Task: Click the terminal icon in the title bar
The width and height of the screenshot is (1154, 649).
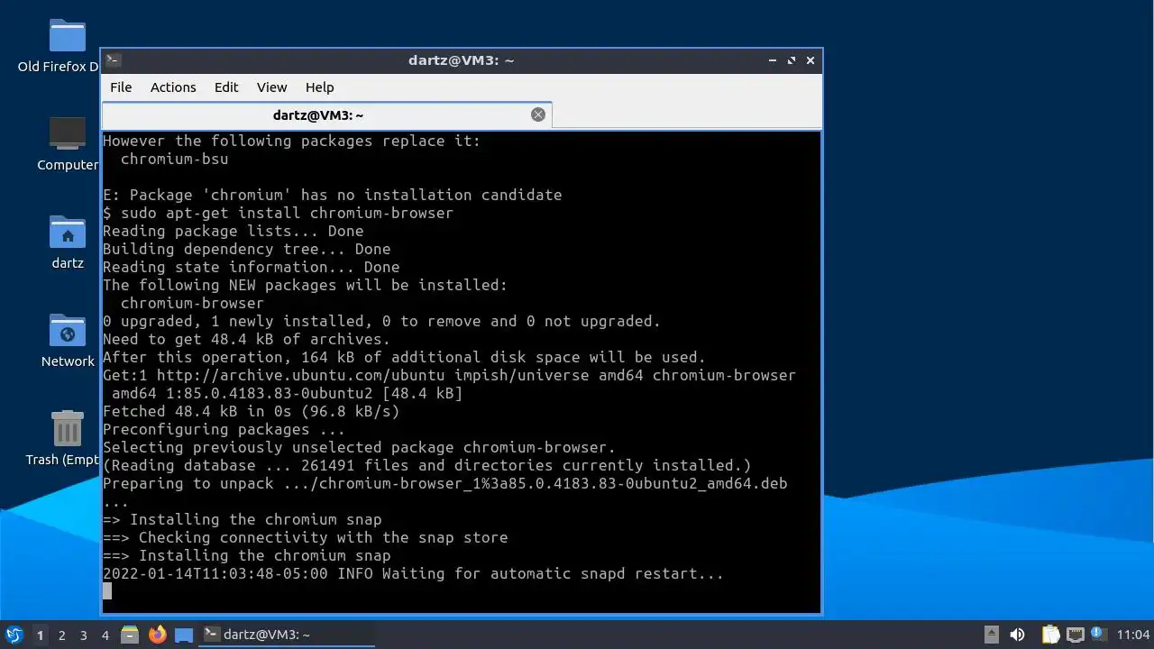Action: tap(113, 60)
